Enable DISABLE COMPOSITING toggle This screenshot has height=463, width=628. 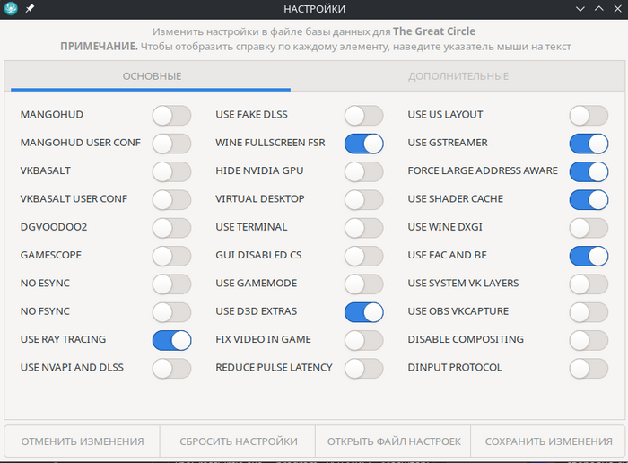tap(589, 340)
